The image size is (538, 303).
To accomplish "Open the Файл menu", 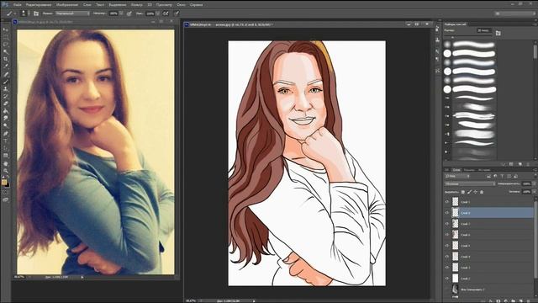I will click(17, 5).
